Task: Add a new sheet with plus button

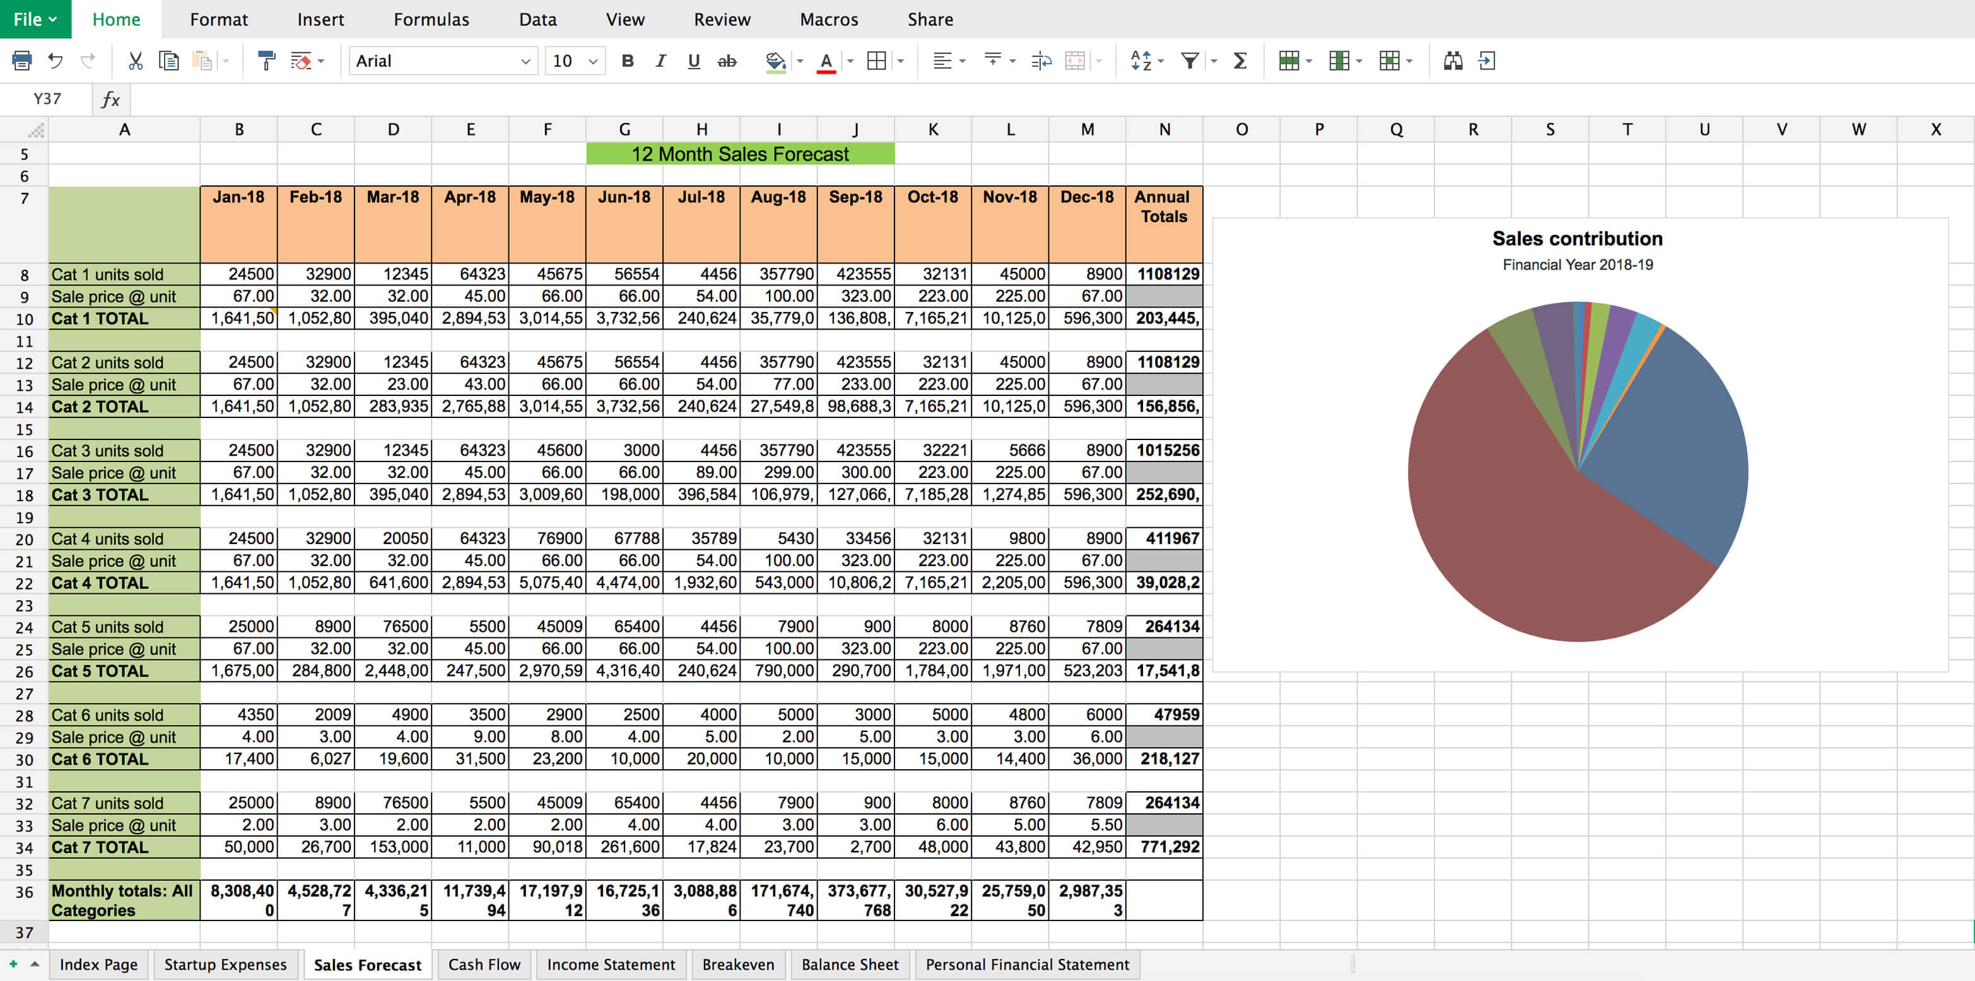Action: [13, 964]
